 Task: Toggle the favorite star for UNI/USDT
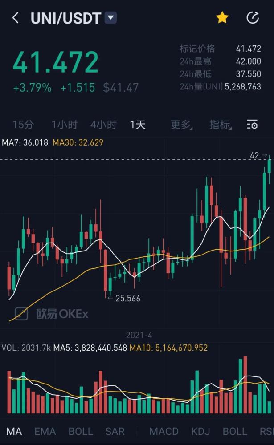221,18
